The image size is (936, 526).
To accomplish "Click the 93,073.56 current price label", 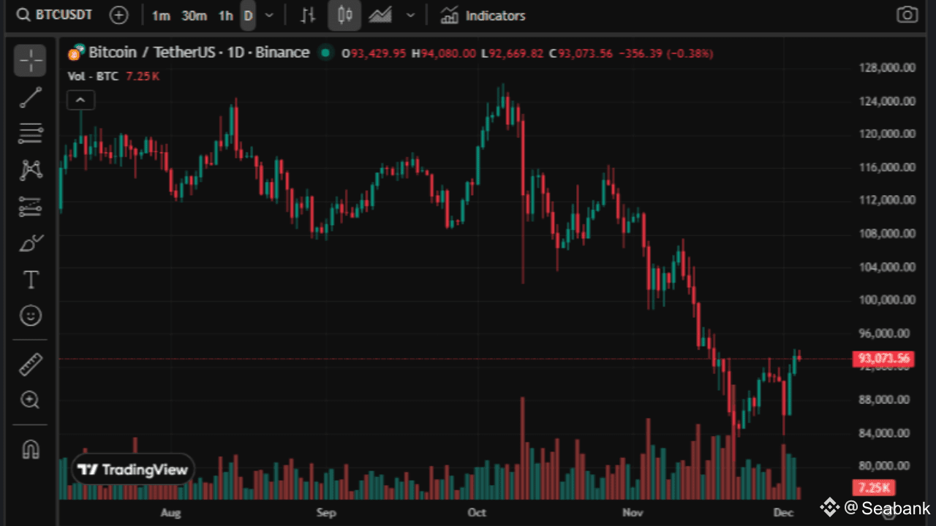I will point(885,358).
